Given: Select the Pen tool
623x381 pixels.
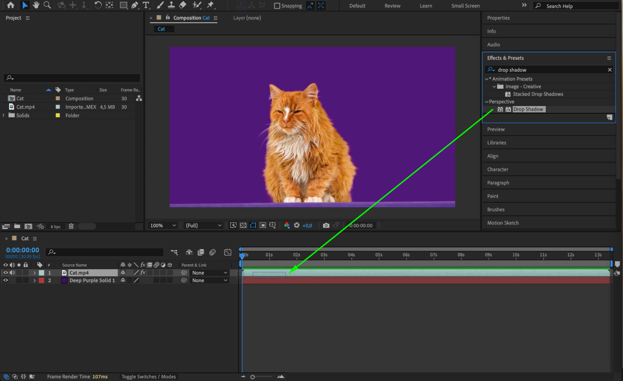Looking at the screenshot, I should [135, 5].
